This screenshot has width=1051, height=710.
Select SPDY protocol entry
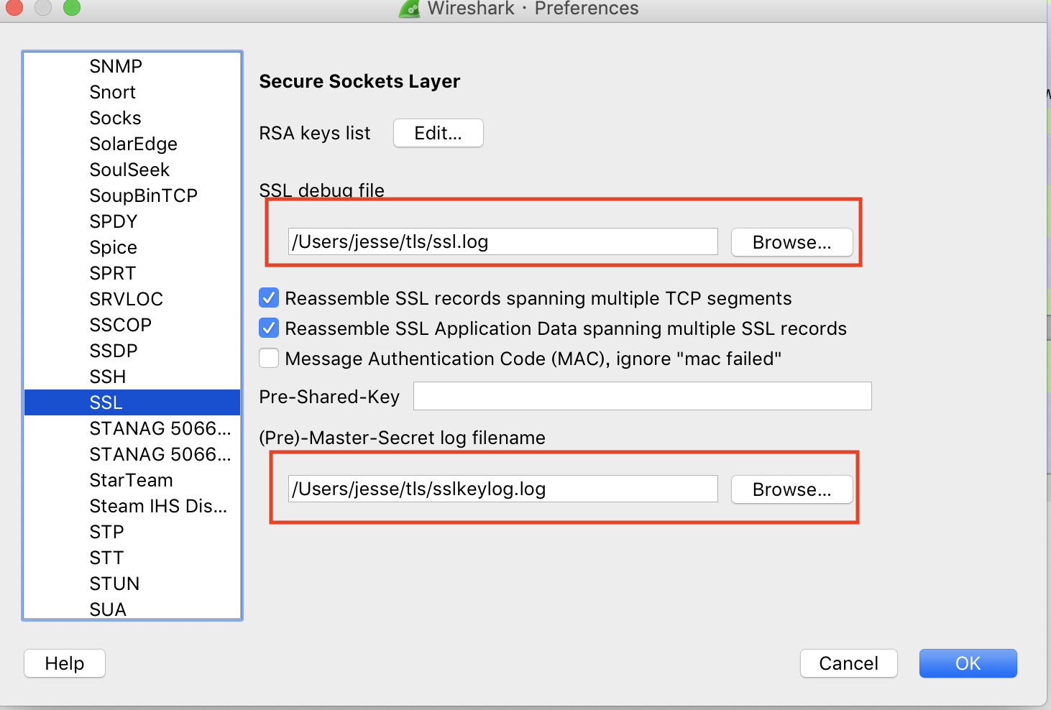(132, 221)
